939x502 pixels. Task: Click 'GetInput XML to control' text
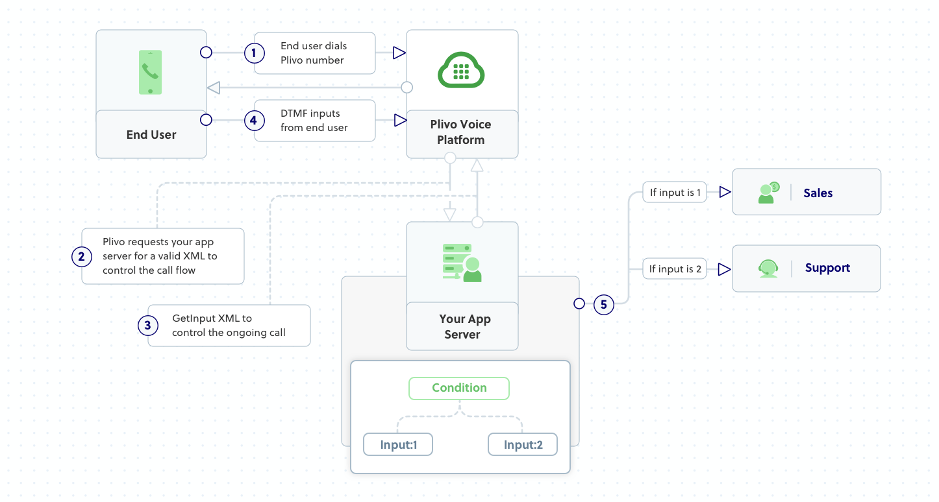click(229, 326)
